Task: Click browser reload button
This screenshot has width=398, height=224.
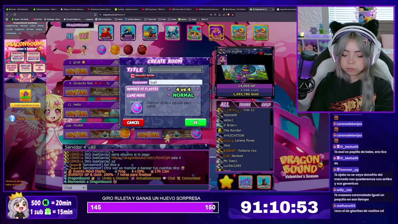Action: tap(15, 15)
